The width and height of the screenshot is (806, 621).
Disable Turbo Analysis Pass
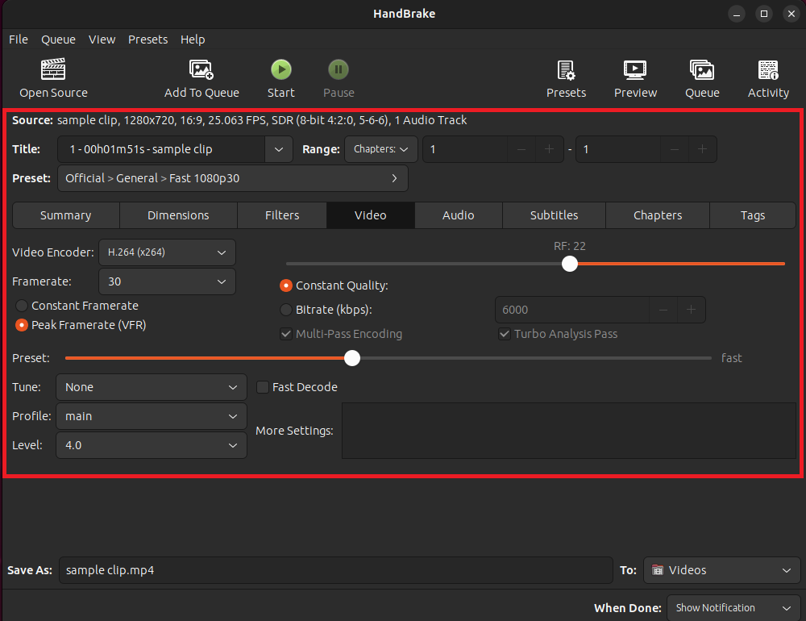point(504,334)
